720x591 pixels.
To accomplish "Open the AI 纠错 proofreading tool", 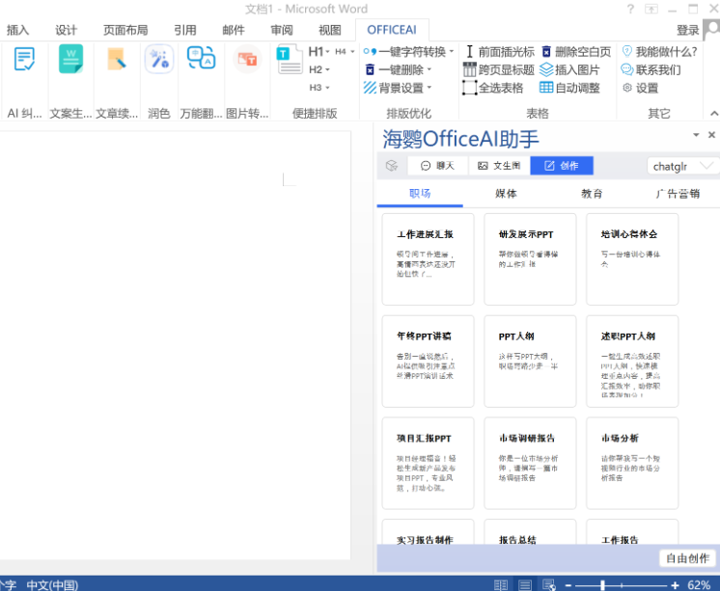I will [24, 59].
